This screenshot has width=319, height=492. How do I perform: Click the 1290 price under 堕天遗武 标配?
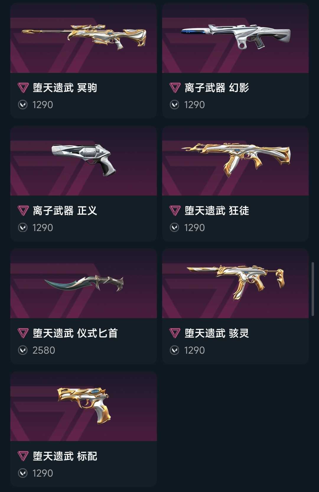pos(43,473)
